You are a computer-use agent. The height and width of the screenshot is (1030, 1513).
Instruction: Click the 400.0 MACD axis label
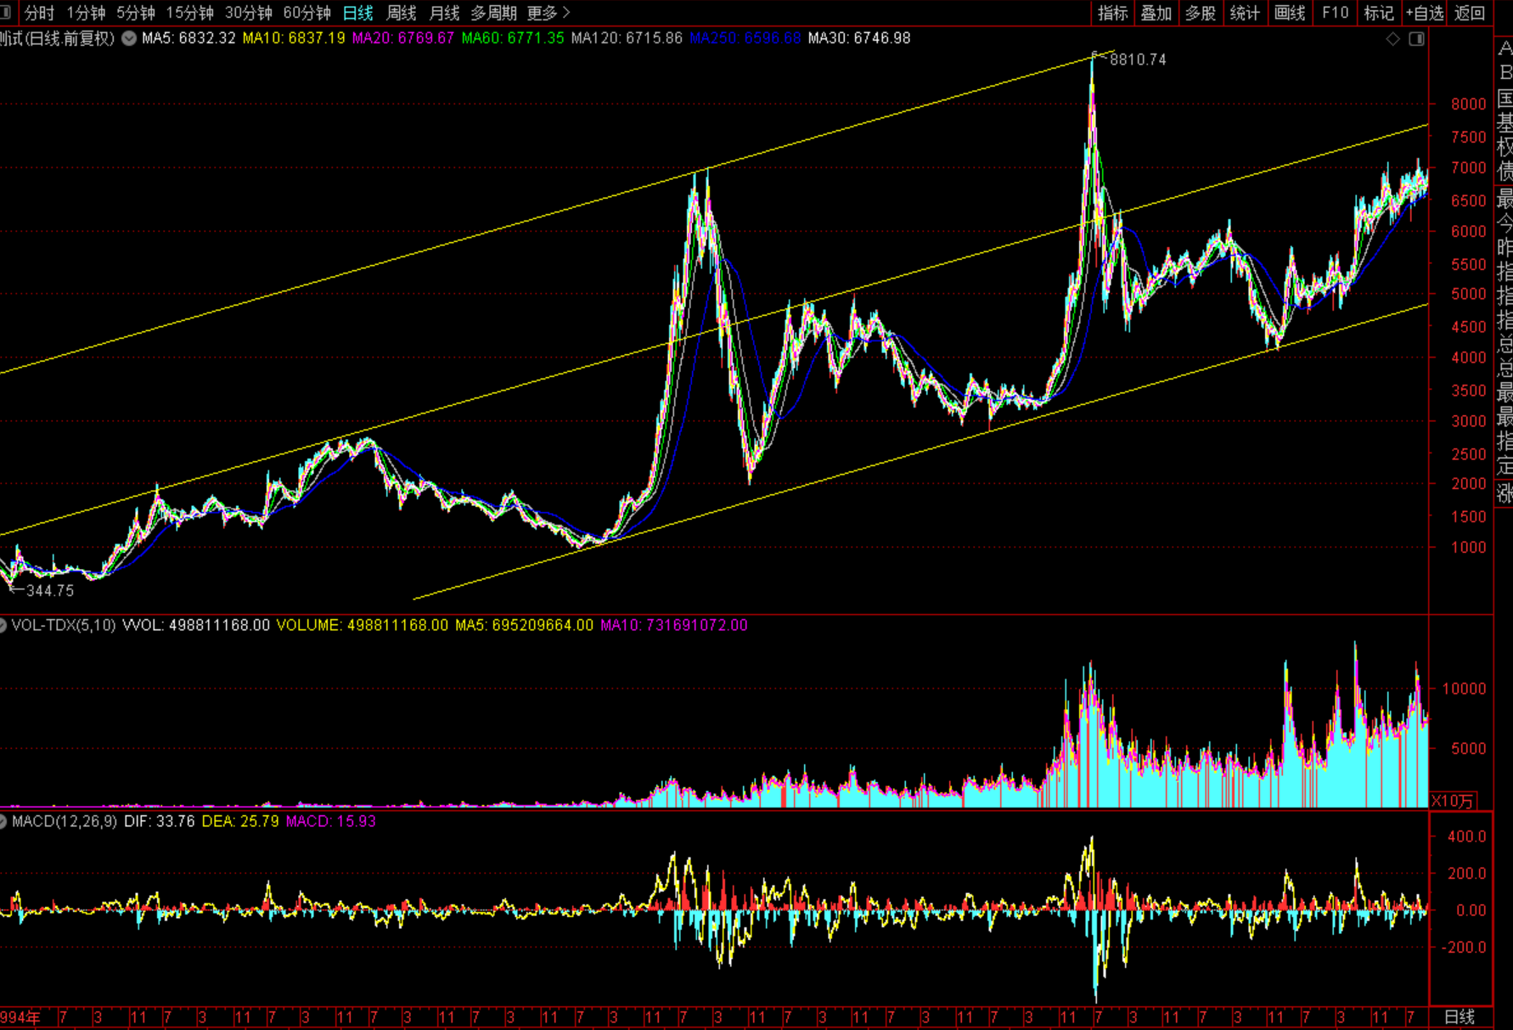[x=1467, y=836]
